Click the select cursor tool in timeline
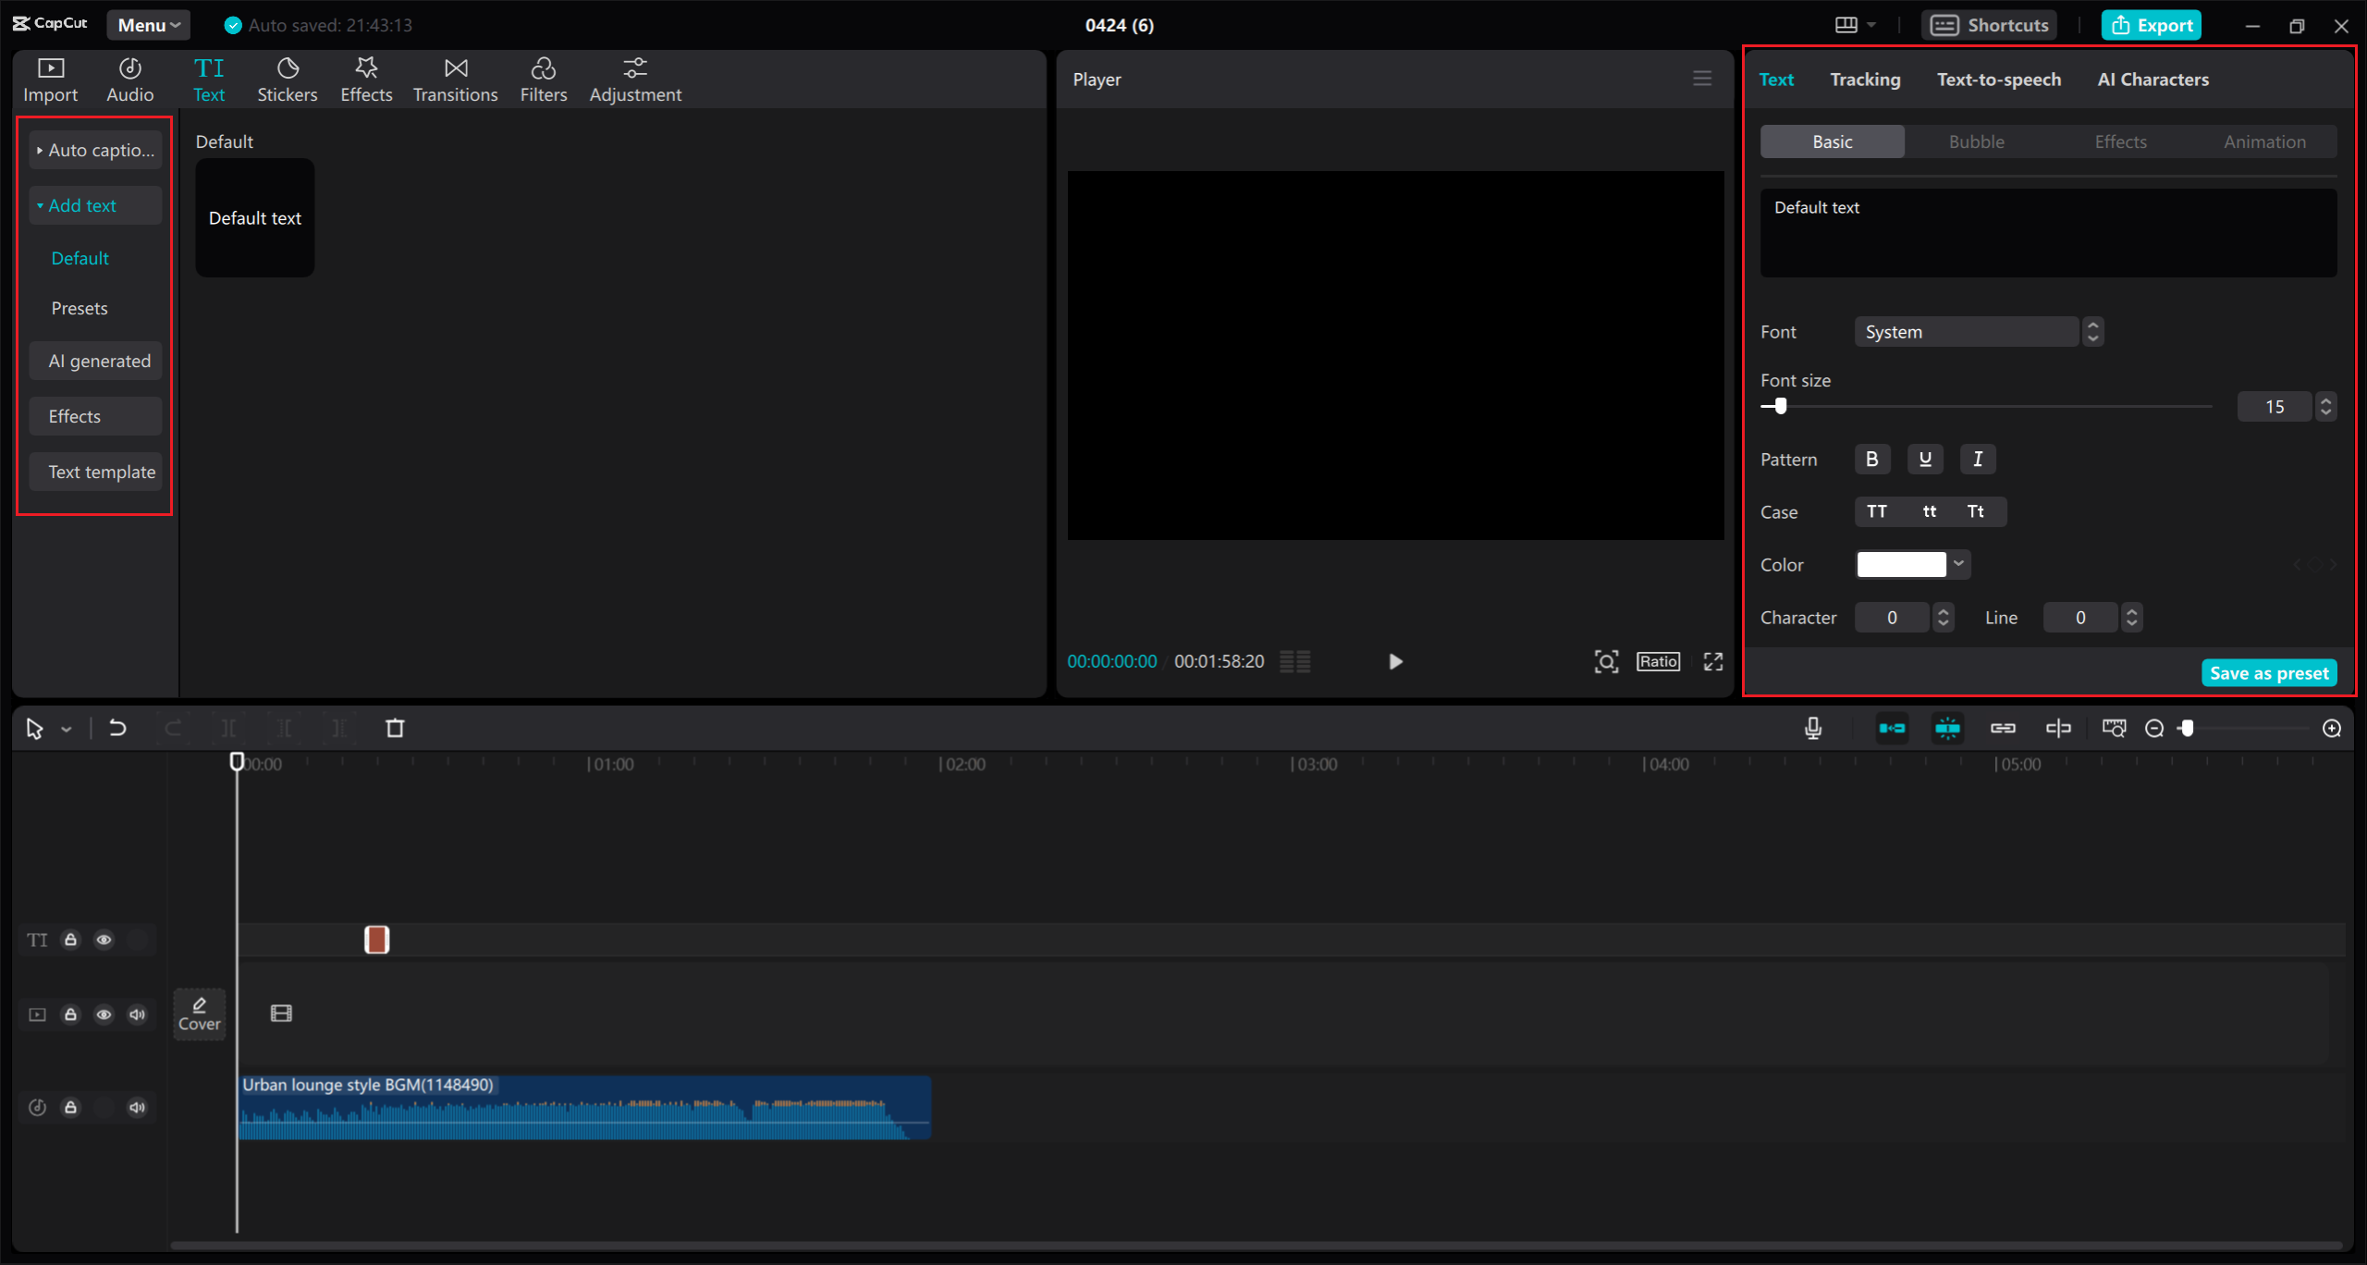This screenshot has height=1265, width=2367. click(35, 729)
